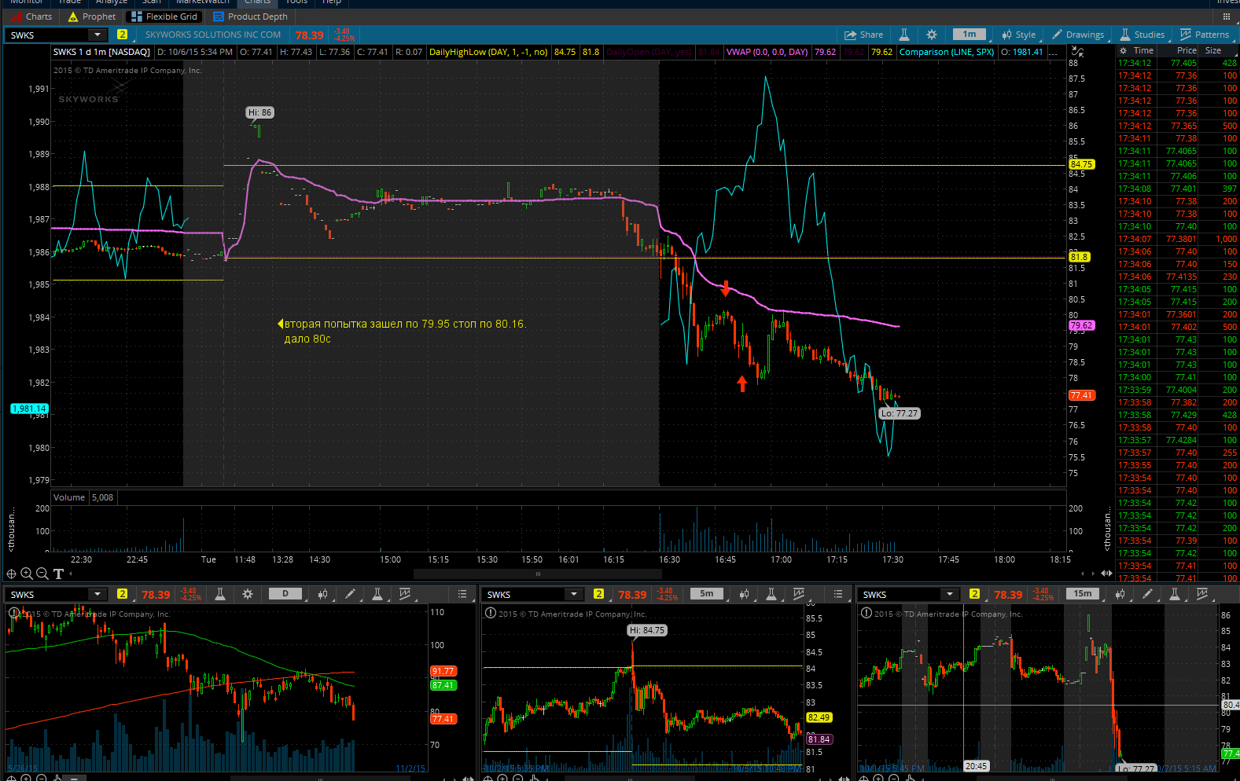1240x781 pixels.
Task: Click the DailyHighLow study label
Action: click(488, 52)
